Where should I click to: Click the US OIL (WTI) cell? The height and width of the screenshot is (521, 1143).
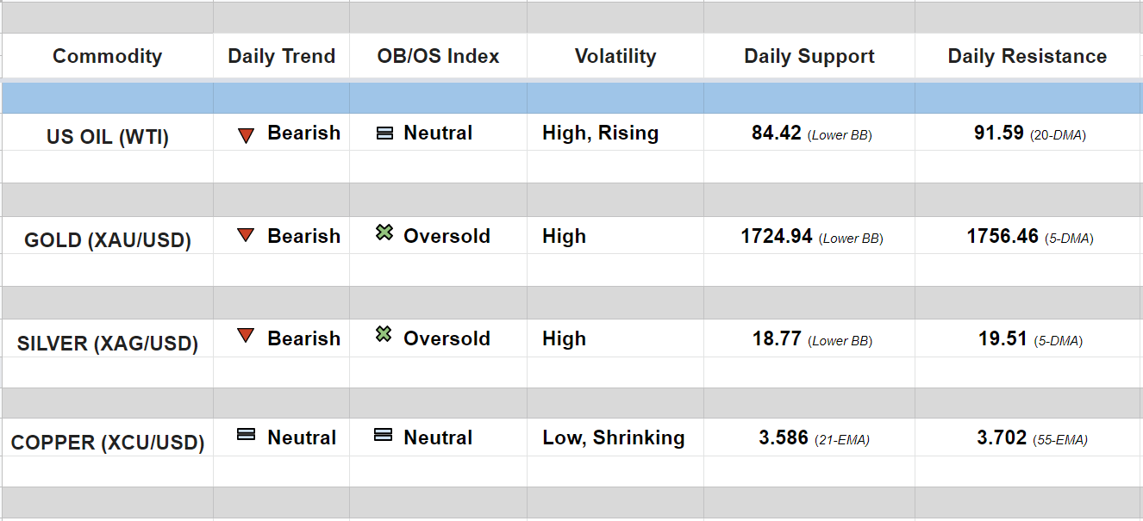pyautogui.click(x=108, y=137)
